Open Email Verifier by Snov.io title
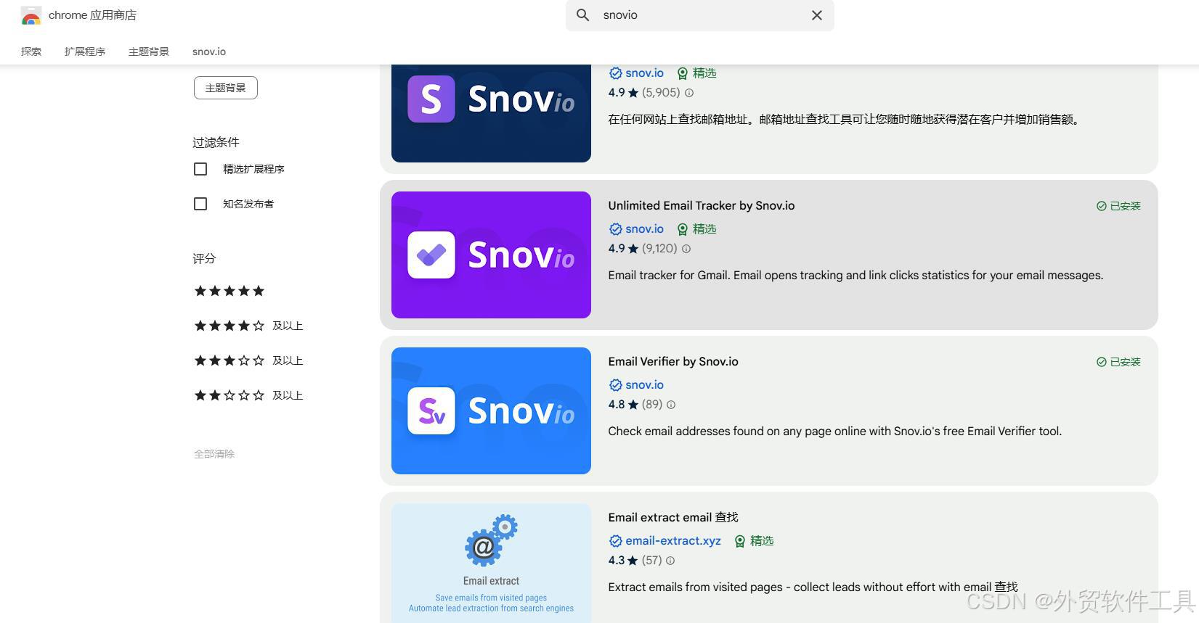Image resolution: width=1199 pixels, height=623 pixels. point(673,361)
